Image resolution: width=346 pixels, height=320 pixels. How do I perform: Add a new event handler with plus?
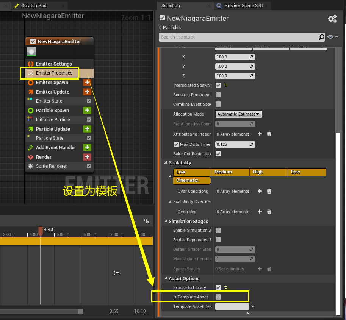(87, 147)
